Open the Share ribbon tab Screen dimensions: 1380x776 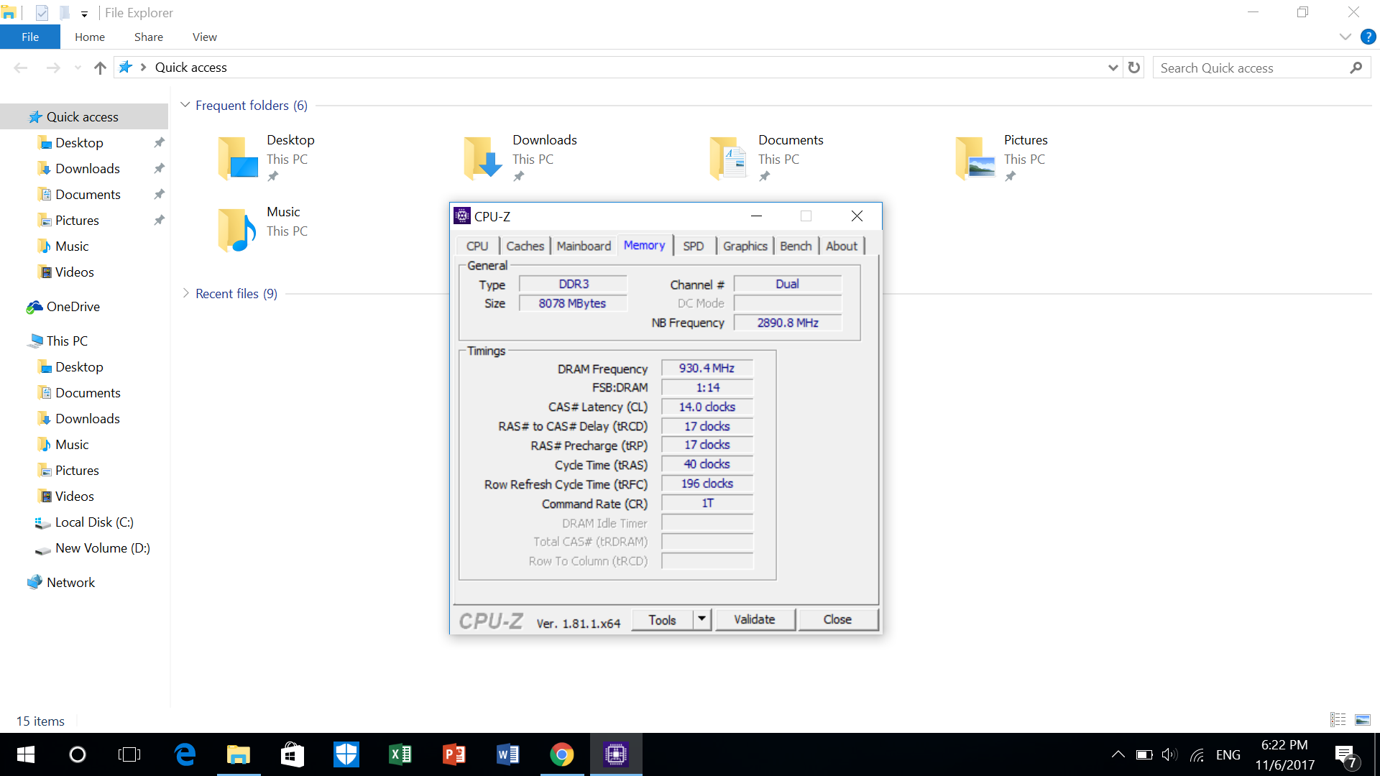(149, 37)
